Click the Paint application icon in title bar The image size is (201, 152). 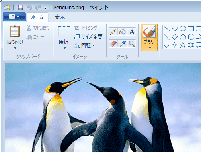coord(7,7)
